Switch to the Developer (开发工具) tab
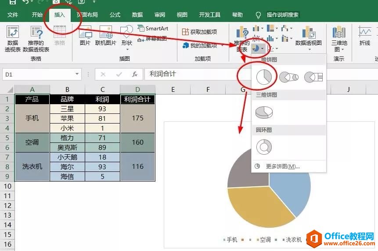The height and width of the screenshot is (251, 378). [x=210, y=15]
